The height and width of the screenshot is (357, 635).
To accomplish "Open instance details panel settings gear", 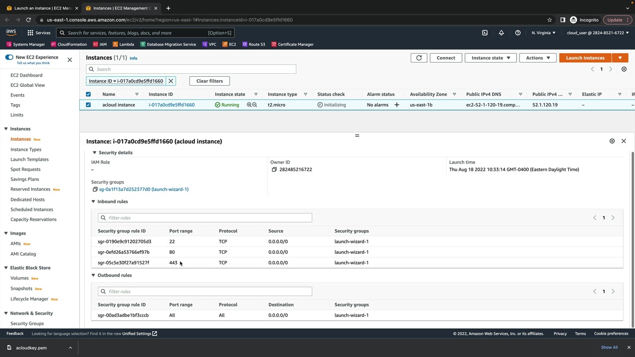I will pyautogui.click(x=612, y=141).
